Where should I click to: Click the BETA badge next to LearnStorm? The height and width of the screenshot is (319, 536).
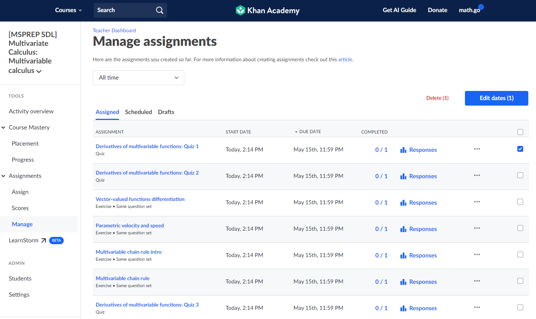click(x=56, y=241)
